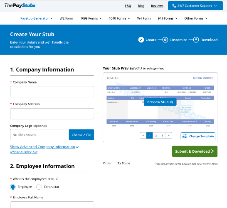
Task: Click the phone icon in Customer Support
Action: [x=174, y=6]
